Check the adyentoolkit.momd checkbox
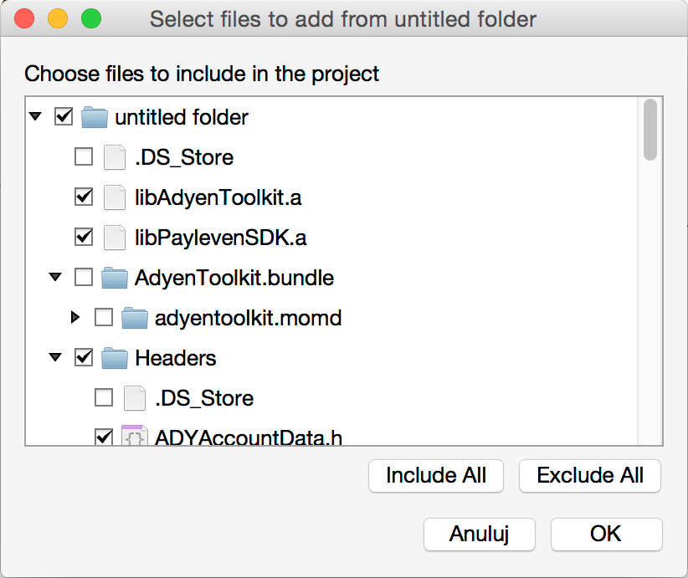Screen dimensions: 688x578 (x=104, y=318)
